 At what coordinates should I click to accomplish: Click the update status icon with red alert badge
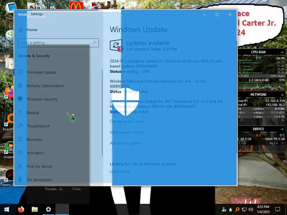click(116, 46)
